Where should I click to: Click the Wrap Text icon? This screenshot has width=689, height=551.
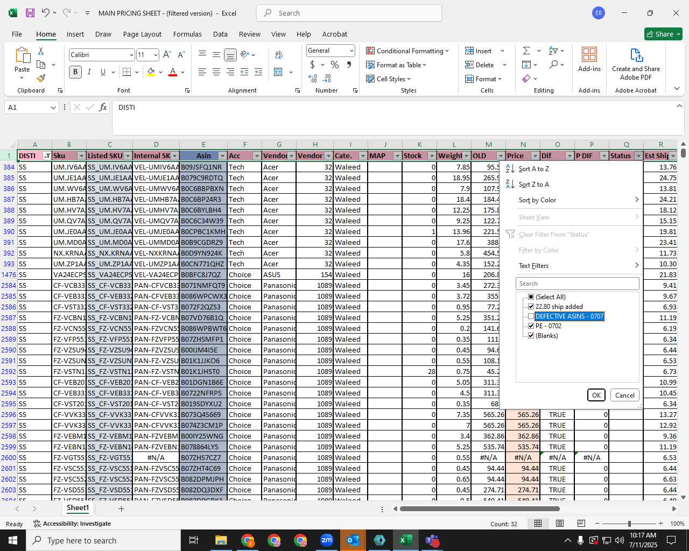pyautogui.click(x=279, y=54)
